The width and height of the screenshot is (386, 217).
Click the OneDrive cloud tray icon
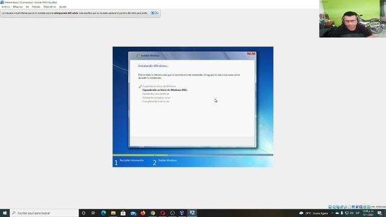337,213
